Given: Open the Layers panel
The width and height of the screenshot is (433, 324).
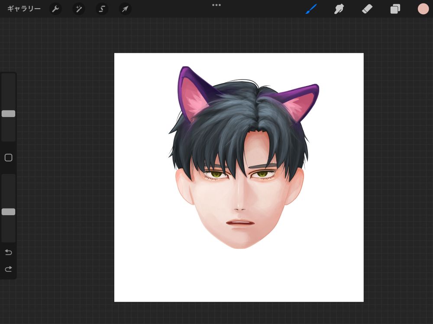Looking at the screenshot, I should click(395, 9).
